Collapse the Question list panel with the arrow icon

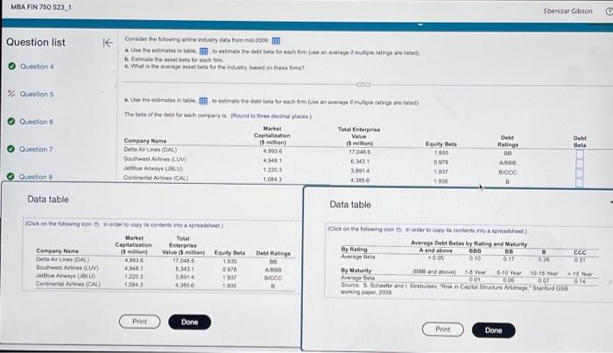point(107,43)
